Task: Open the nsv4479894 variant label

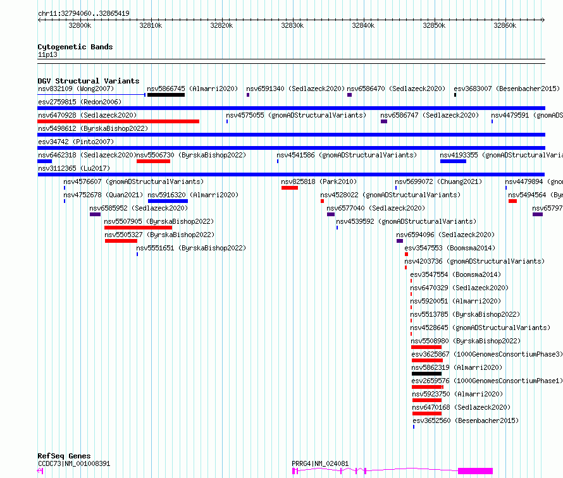Action: click(533, 181)
